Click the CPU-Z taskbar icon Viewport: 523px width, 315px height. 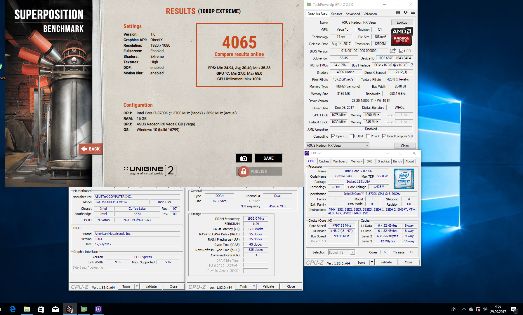click(98, 309)
